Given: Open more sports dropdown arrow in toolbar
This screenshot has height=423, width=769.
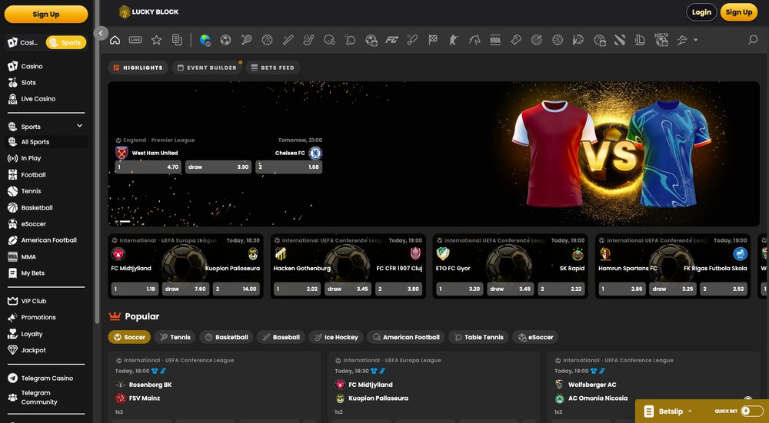Looking at the screenshot, I should [x=696, y=40].
